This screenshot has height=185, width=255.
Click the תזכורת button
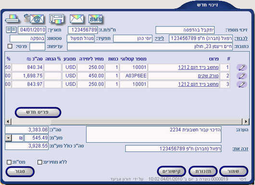pos(203,172)
